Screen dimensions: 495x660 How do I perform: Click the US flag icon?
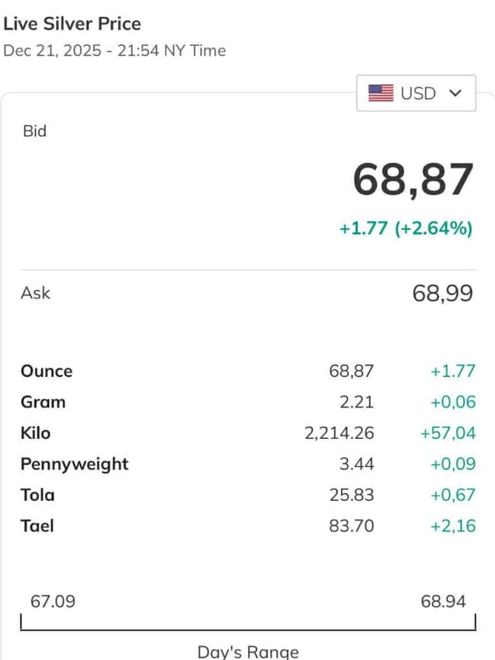(x=381, y=93)
